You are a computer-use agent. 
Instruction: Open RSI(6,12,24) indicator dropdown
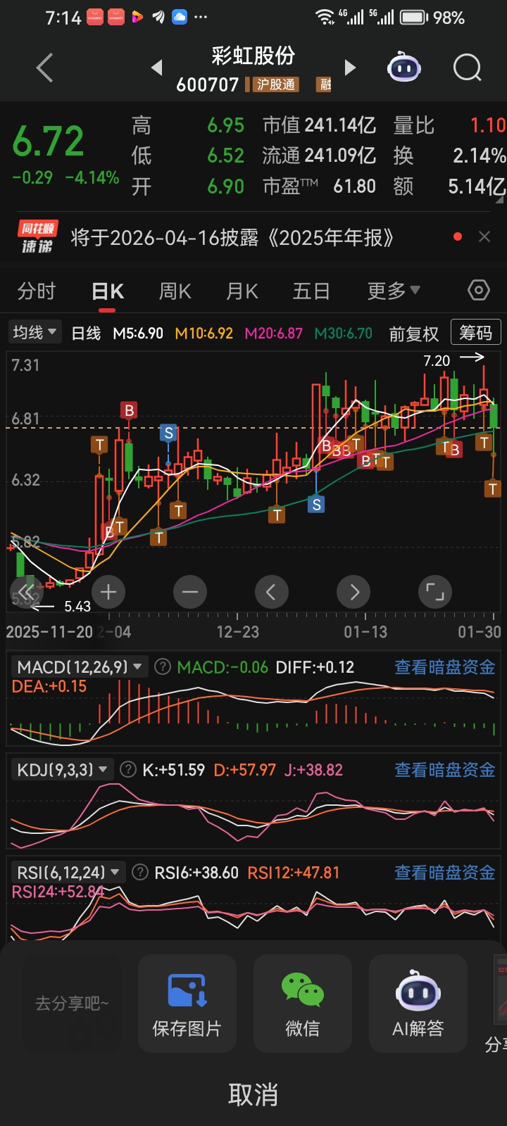point(68,873)
